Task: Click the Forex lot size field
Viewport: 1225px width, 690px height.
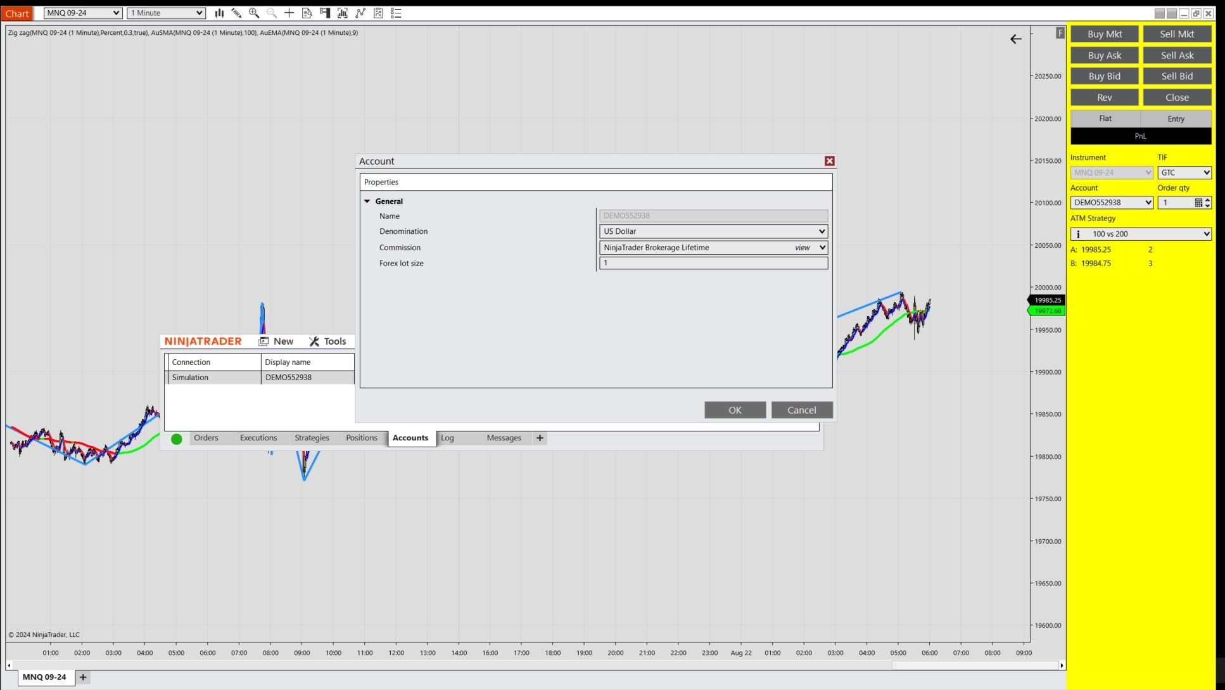Action: pos(713,263)
